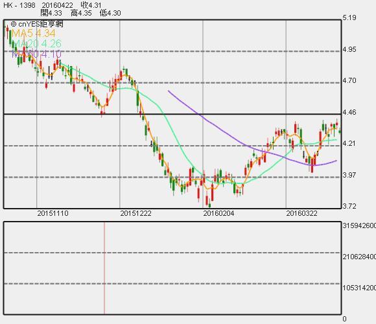Click the MA60 4.10 legend label
Screen dimensions: 376x324
pos(36,54)
